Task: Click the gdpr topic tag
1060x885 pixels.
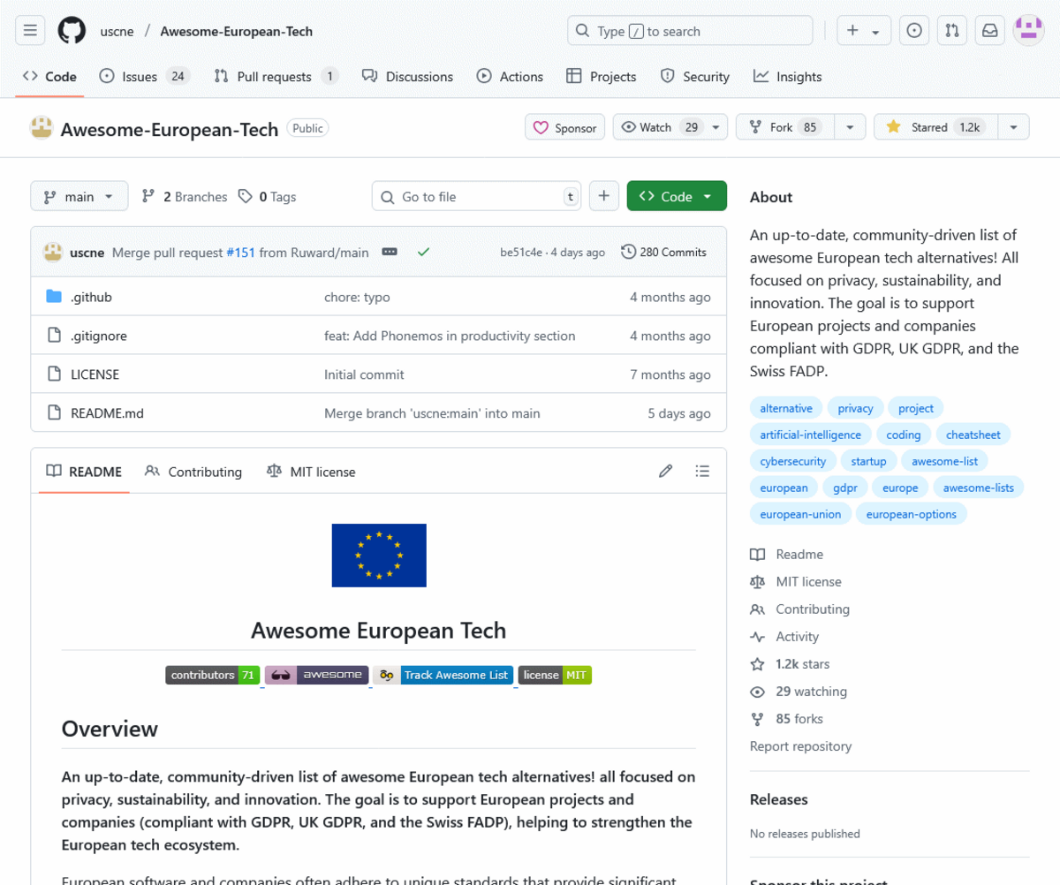Action: (844, 488)
